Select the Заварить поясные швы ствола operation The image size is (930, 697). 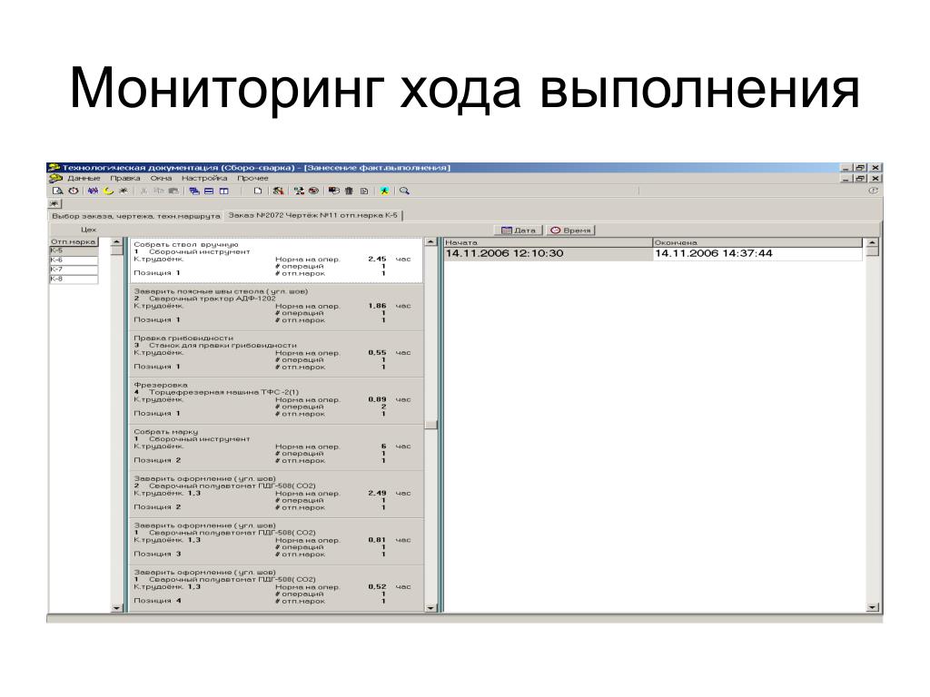click(x=276, y=307)
